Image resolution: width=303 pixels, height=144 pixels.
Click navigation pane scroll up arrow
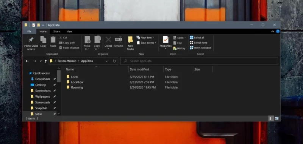(59, 68)
